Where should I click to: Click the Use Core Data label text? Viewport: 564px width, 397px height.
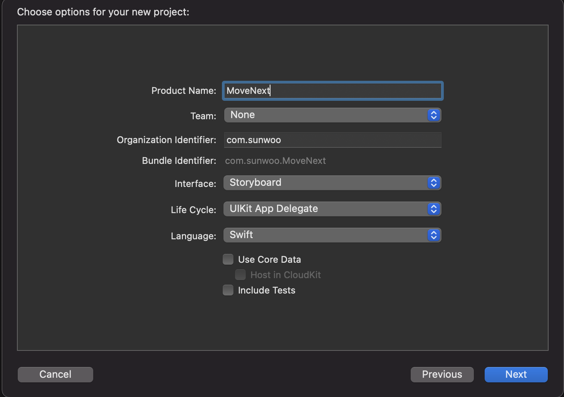[269, 260]
